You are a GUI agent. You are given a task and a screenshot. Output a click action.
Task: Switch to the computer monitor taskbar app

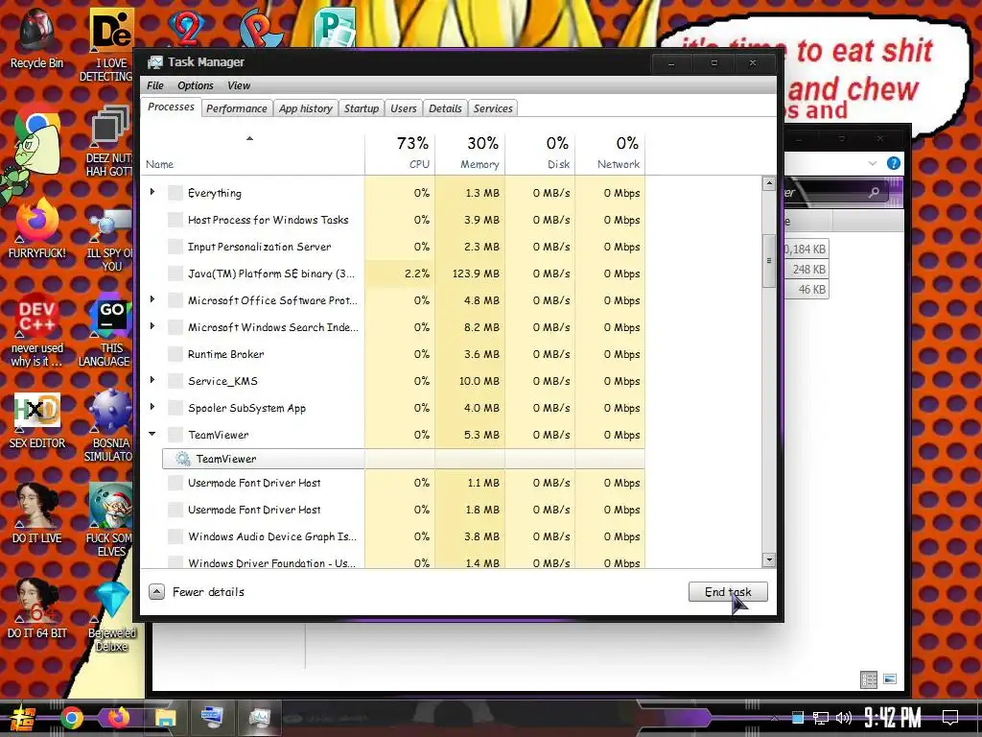pyautogui.click(x=212, y=717)
